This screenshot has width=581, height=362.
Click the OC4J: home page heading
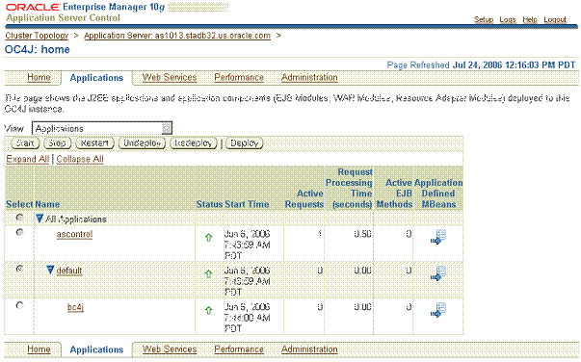(37, 50)
